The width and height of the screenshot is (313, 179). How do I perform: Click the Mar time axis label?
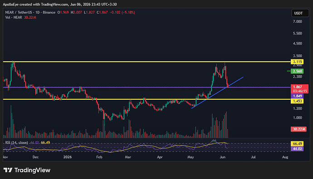128,157
